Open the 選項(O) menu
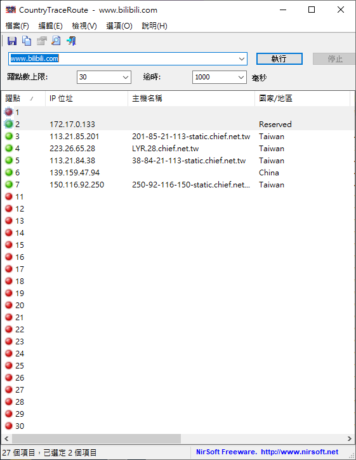This screenshot has height=460, width=356. [119, 26]
